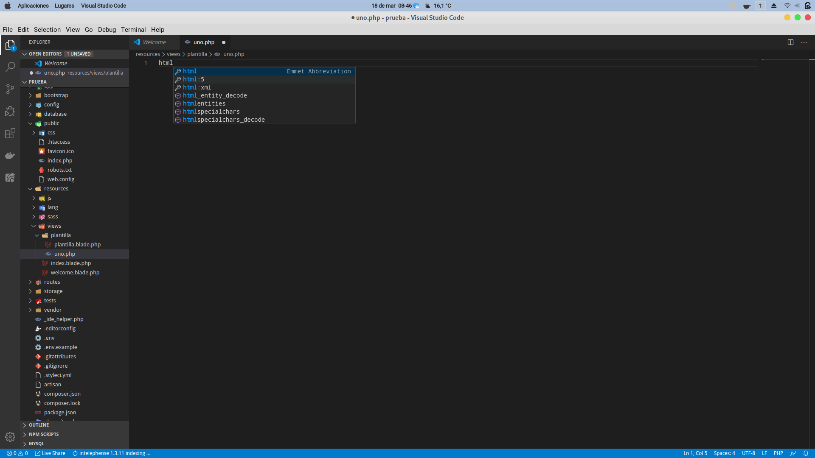Viewport: 815px width, 458px height.
Task: Expand the MySQL panel
Action: coord(75,444)
